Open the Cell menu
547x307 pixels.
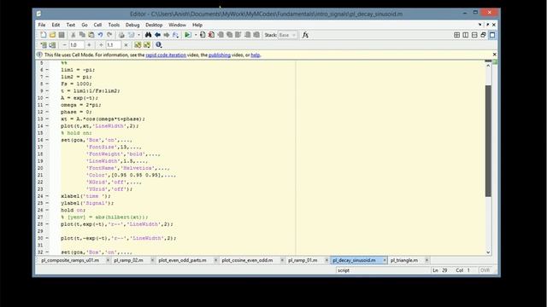point(97,25)
